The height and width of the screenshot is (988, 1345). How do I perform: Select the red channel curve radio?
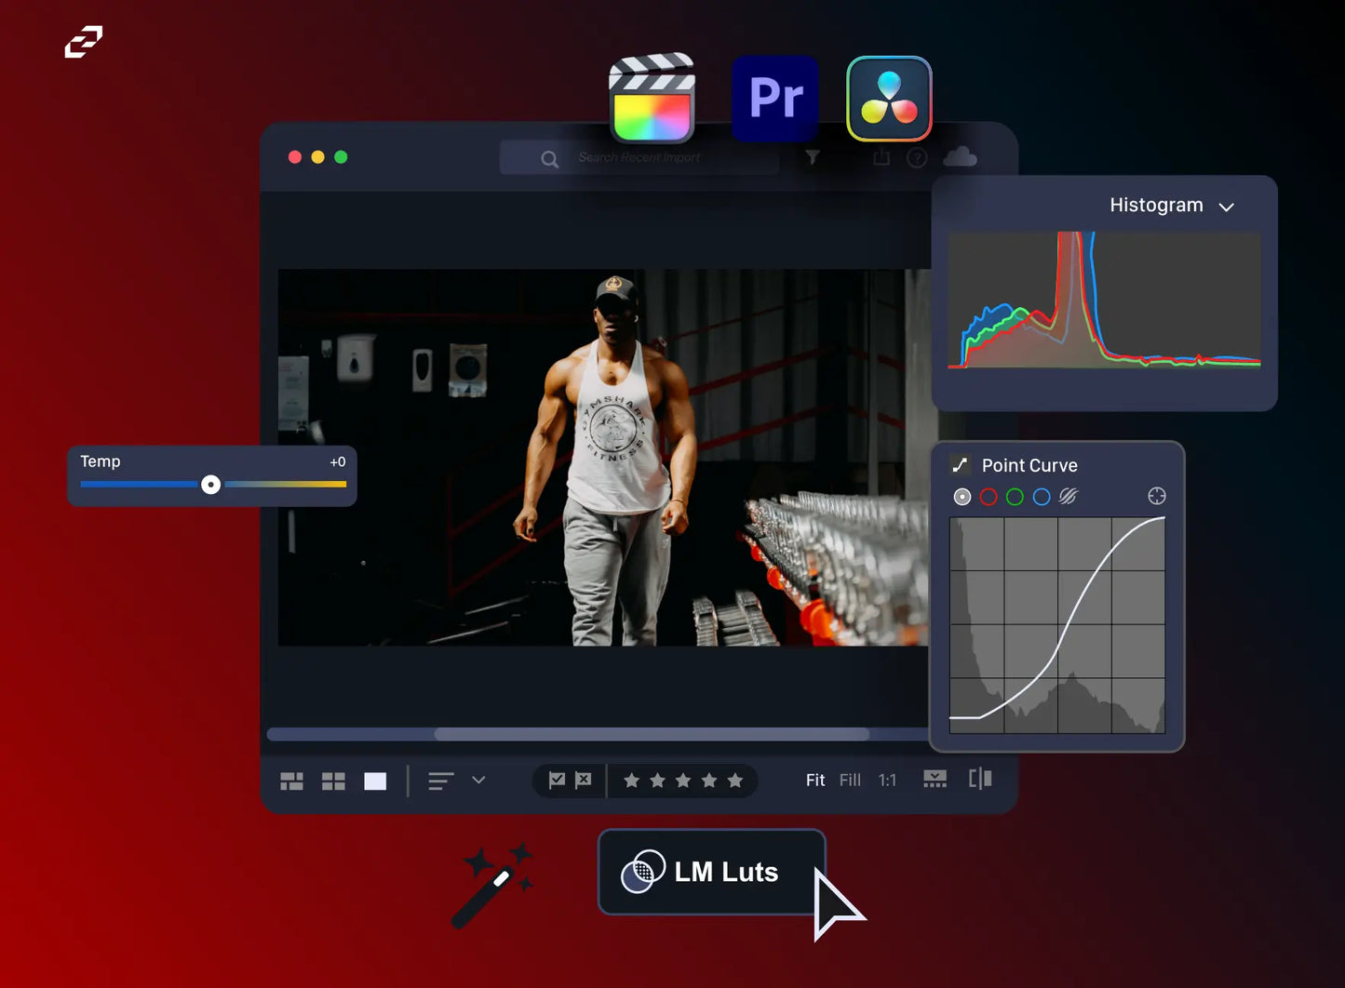click(989, 498)
